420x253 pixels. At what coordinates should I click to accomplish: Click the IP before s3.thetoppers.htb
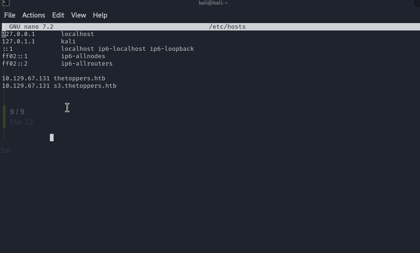(x=26, y=86)
